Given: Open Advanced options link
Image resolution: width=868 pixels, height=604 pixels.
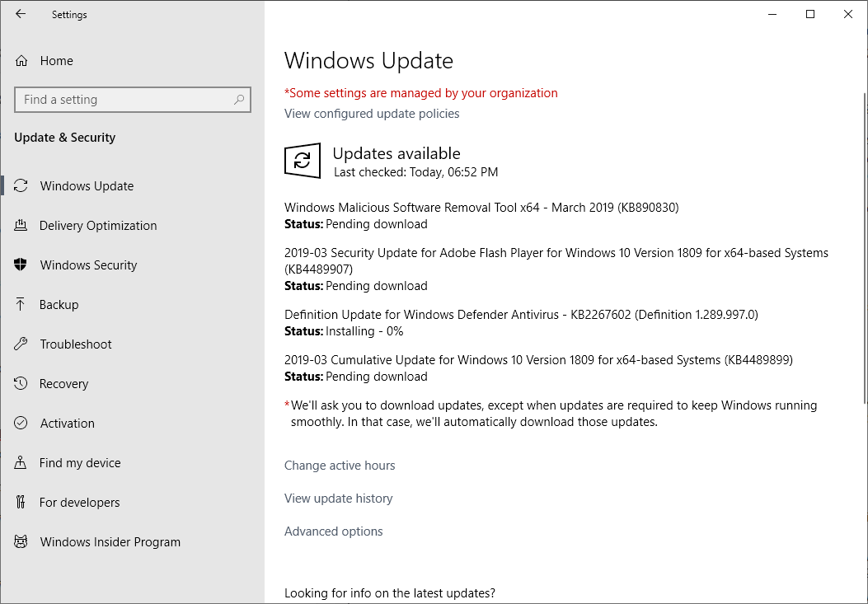Looking at the screenshot, I should 333,531.
